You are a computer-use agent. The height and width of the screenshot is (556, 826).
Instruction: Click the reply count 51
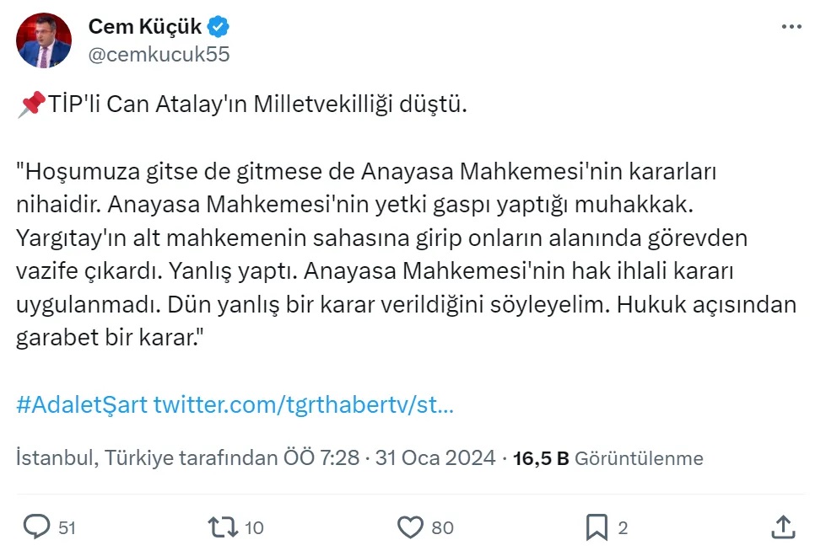click(67, 527)
